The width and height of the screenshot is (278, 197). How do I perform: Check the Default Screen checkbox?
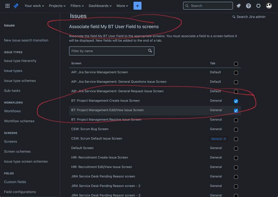pos(236,148)
